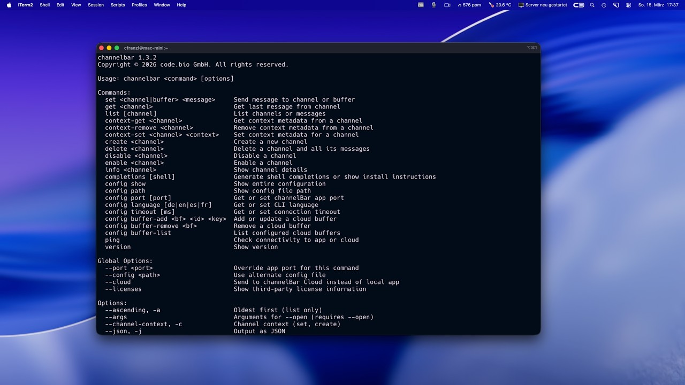Click the 'config buffer-list' command
This screenshot has width=685, height=385.
coord(138,233)
